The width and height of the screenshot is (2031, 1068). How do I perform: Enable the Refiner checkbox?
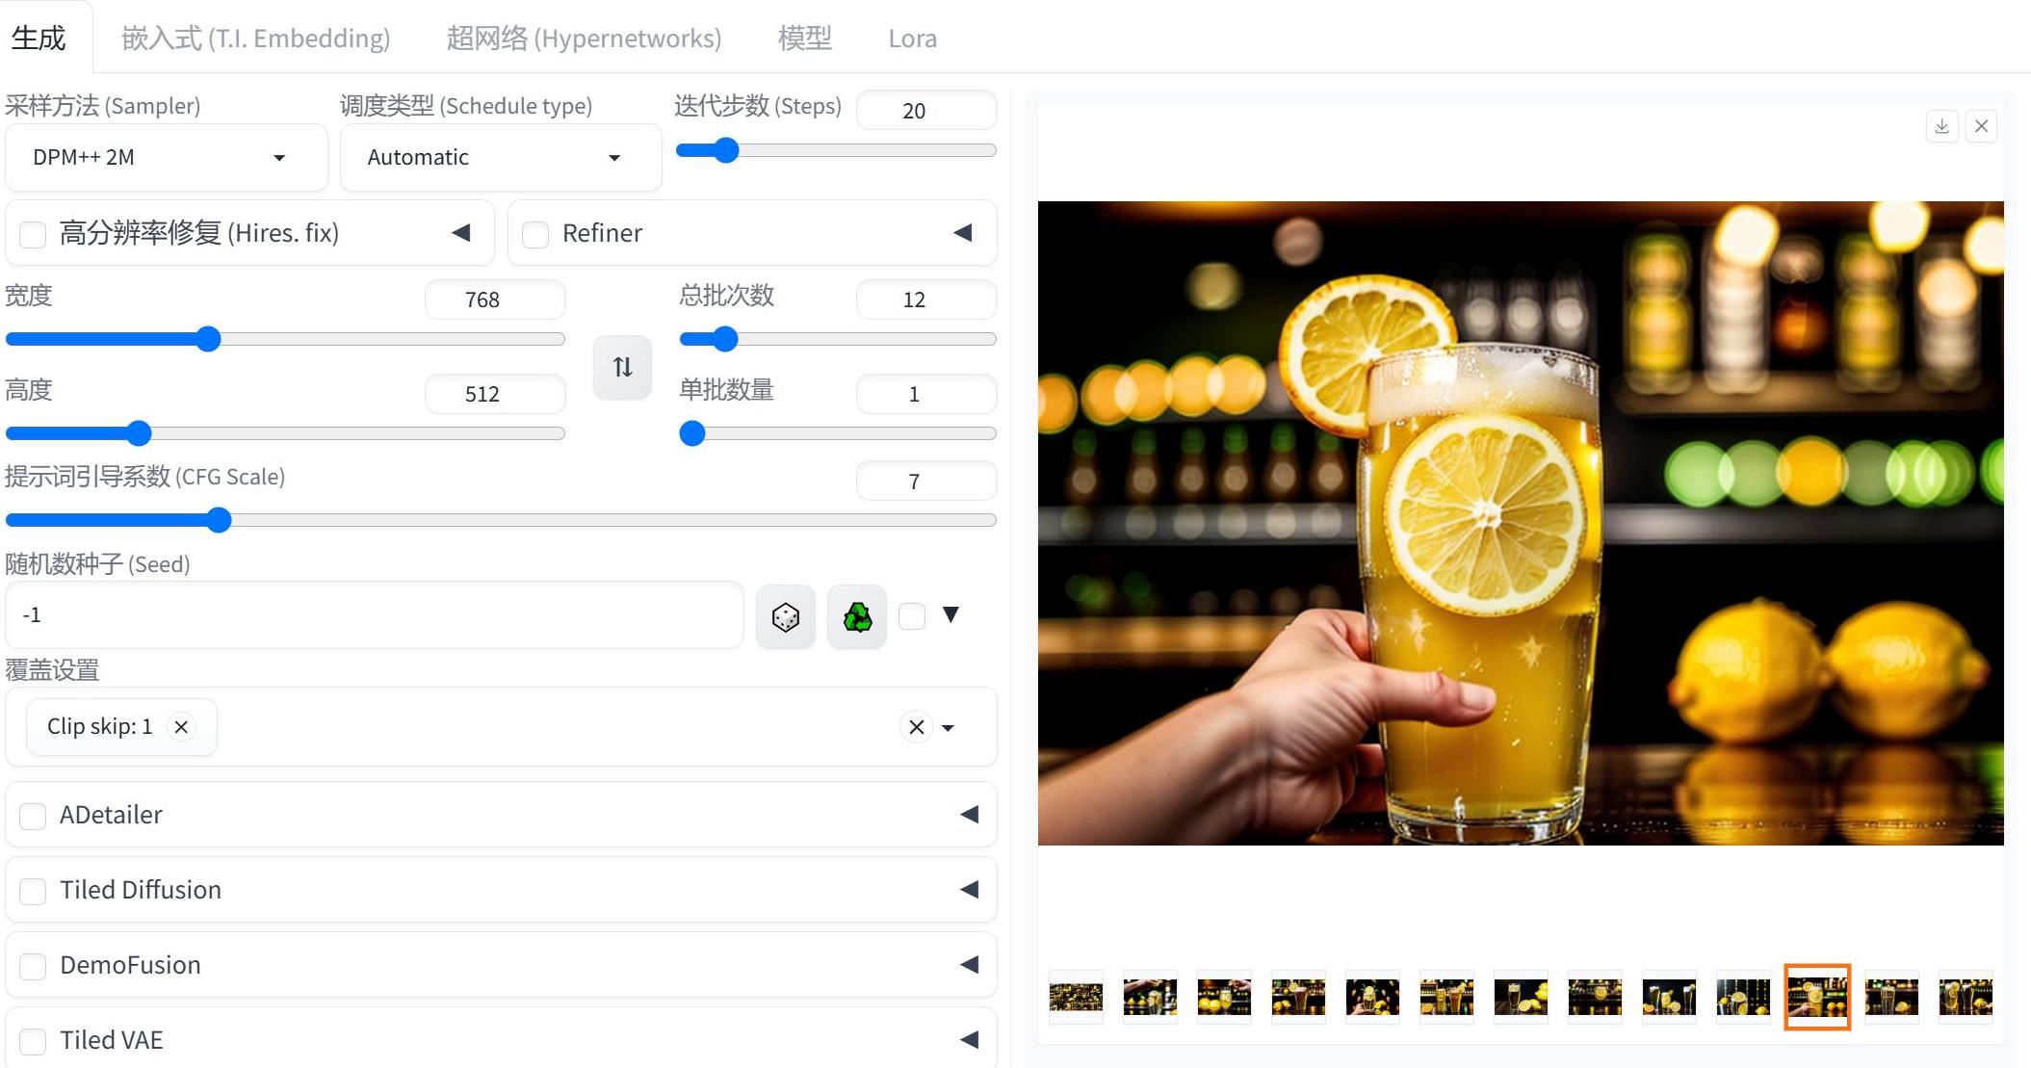tap(535, 234)
